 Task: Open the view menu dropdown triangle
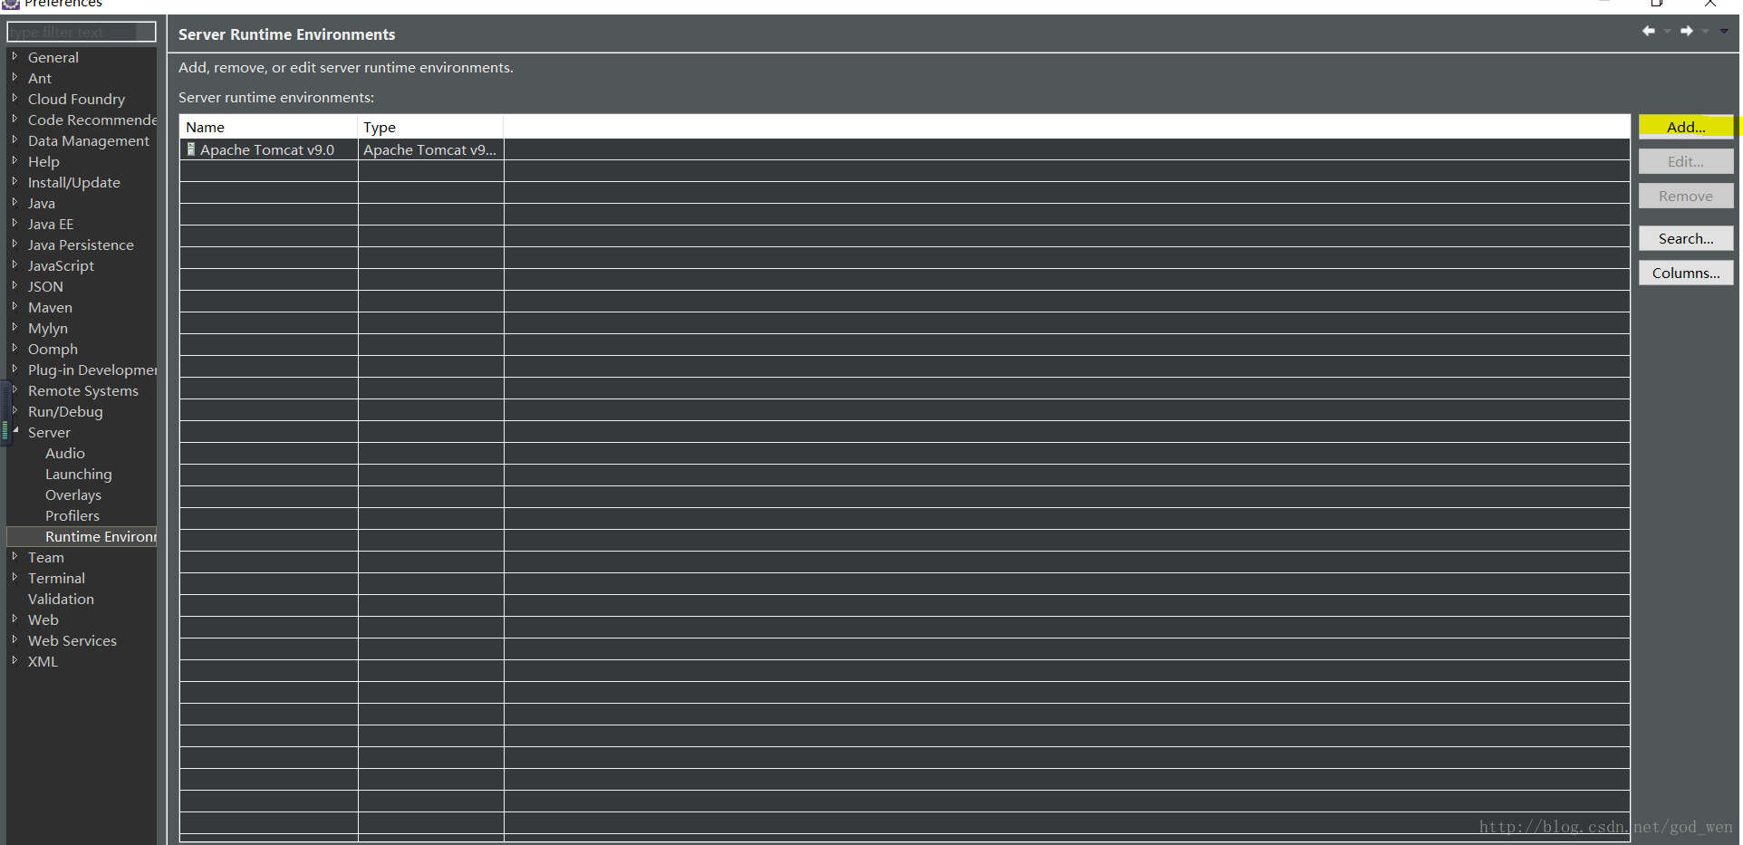click(x=1724, y=31)
